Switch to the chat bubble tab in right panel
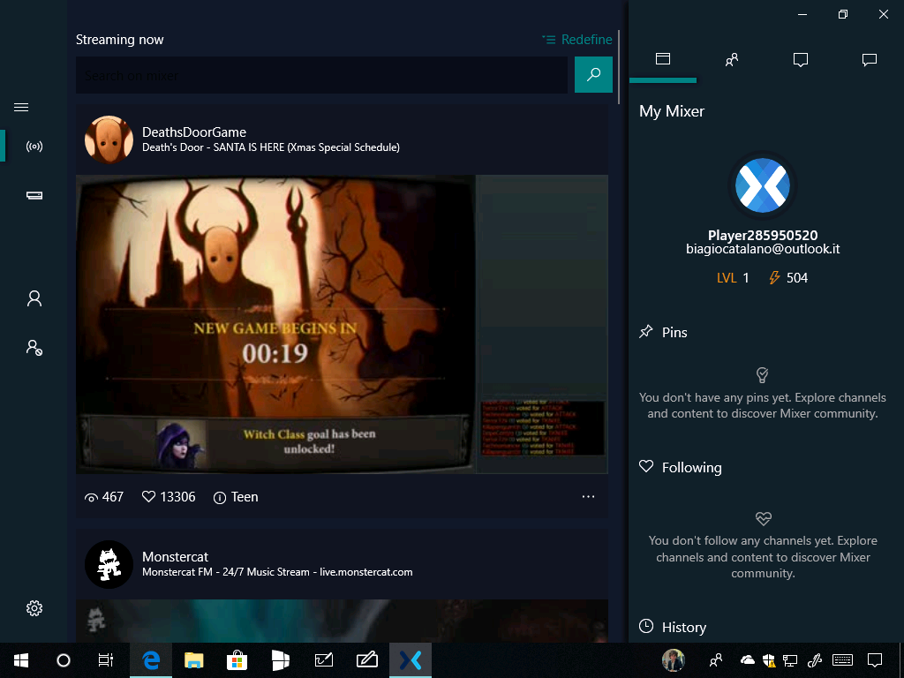 click(870, 59)
